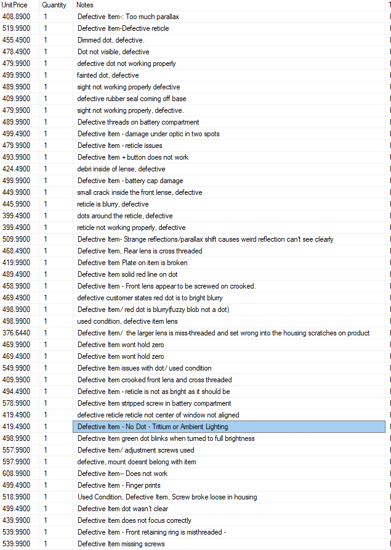Screen dimensions: 391x550
Task: Select 'green dot blinks' note cell
Action: tap(229, 438)
